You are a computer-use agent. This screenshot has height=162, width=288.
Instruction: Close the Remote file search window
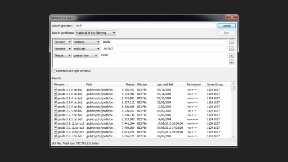tap(232, 17)
